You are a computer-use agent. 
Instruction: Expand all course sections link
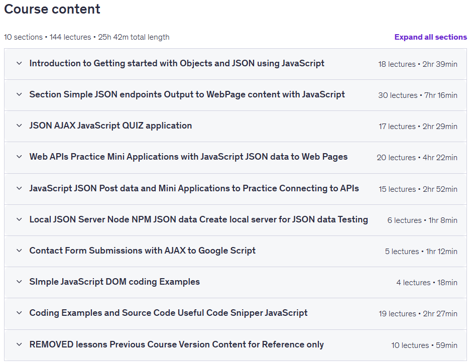coord(430,37)
